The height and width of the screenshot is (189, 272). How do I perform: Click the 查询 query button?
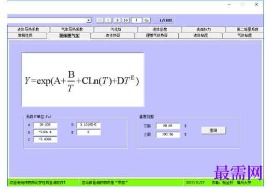click(x=213, y=130)
